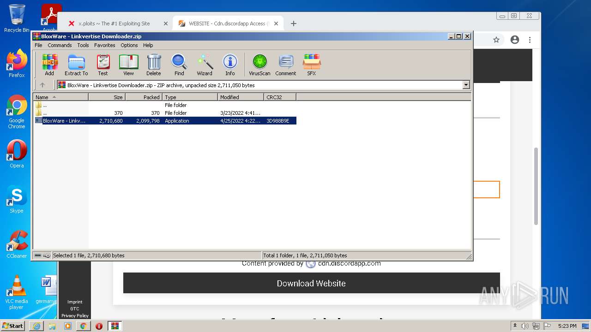Image resolution: width=591 pixels, height=332 pixels.
Task: Click the Delete trash icon in WinRAR
Action: tap(154, 65)
